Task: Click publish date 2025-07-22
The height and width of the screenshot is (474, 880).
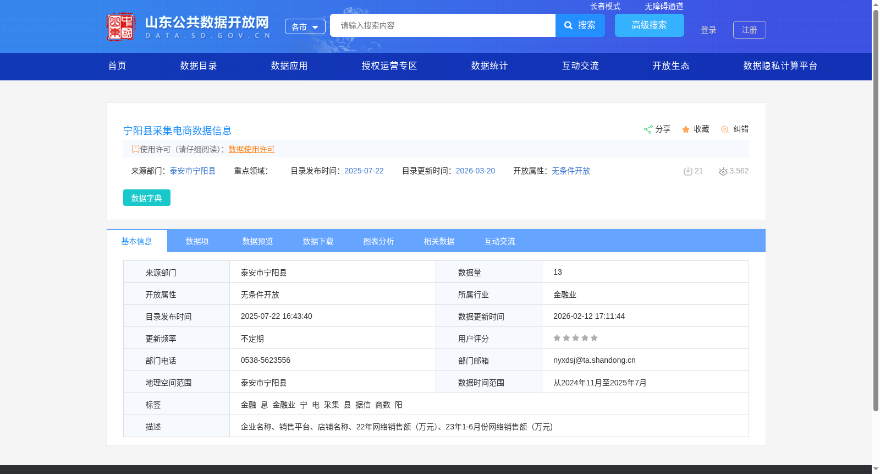Action: click(x=364, y=171)
